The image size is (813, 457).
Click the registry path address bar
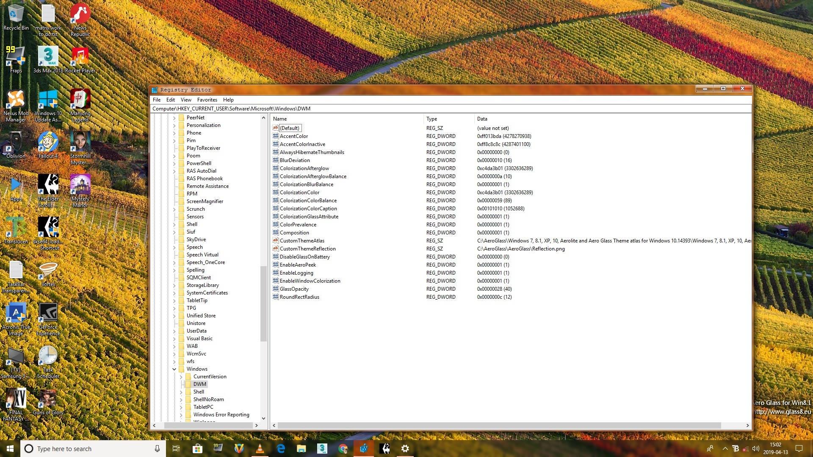451,109
